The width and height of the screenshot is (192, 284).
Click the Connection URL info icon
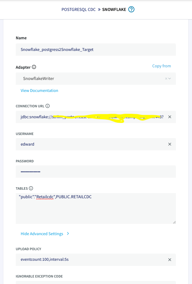pyautogui.click(x=48, y=106)
